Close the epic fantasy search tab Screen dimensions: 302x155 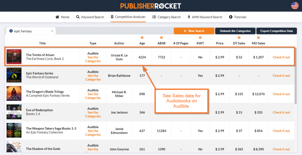point(52,31)
